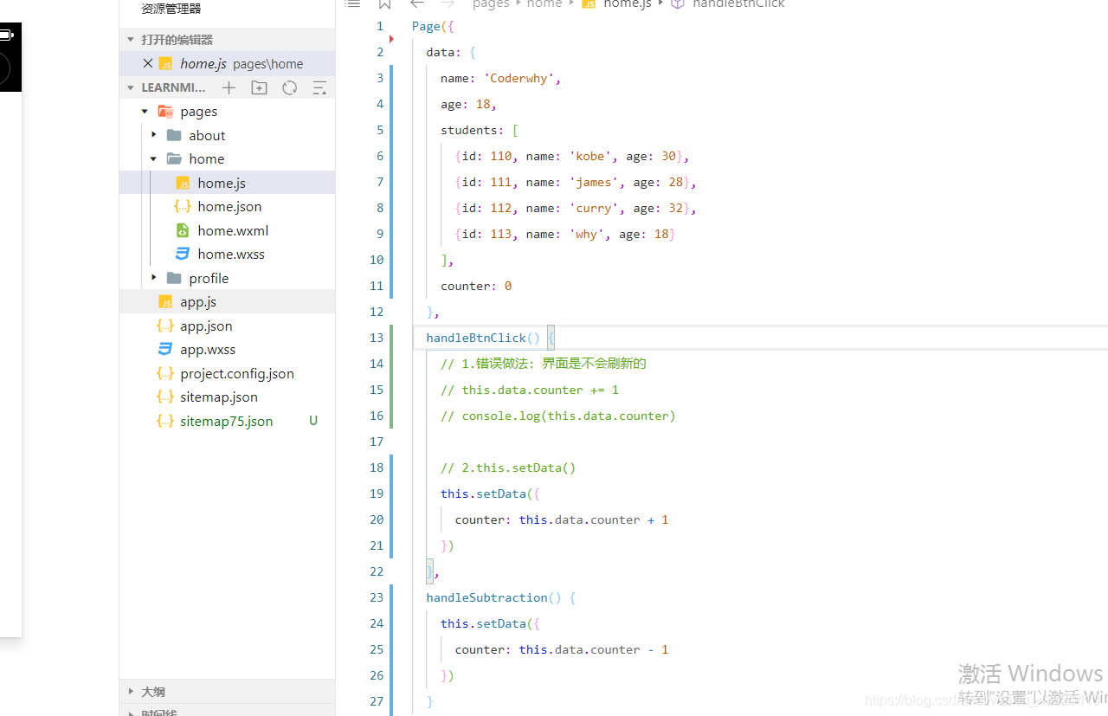Create a new folder in the project explorer
The width and height of the screenshot is (1108, 716).
pyautogui.click(x=259, y=87)
